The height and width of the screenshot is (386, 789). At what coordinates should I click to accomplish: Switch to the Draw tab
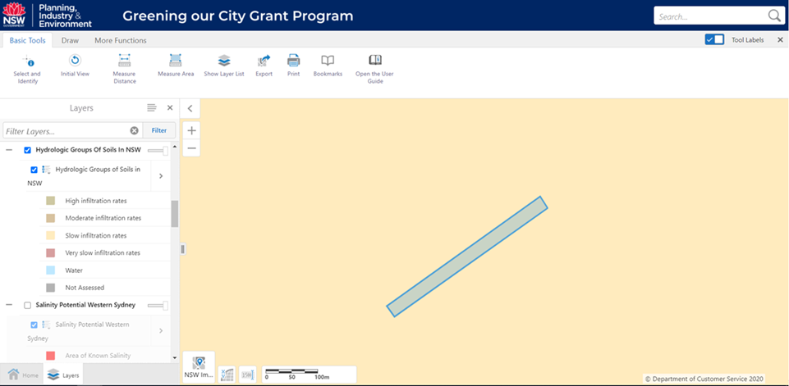pos(70,40)
